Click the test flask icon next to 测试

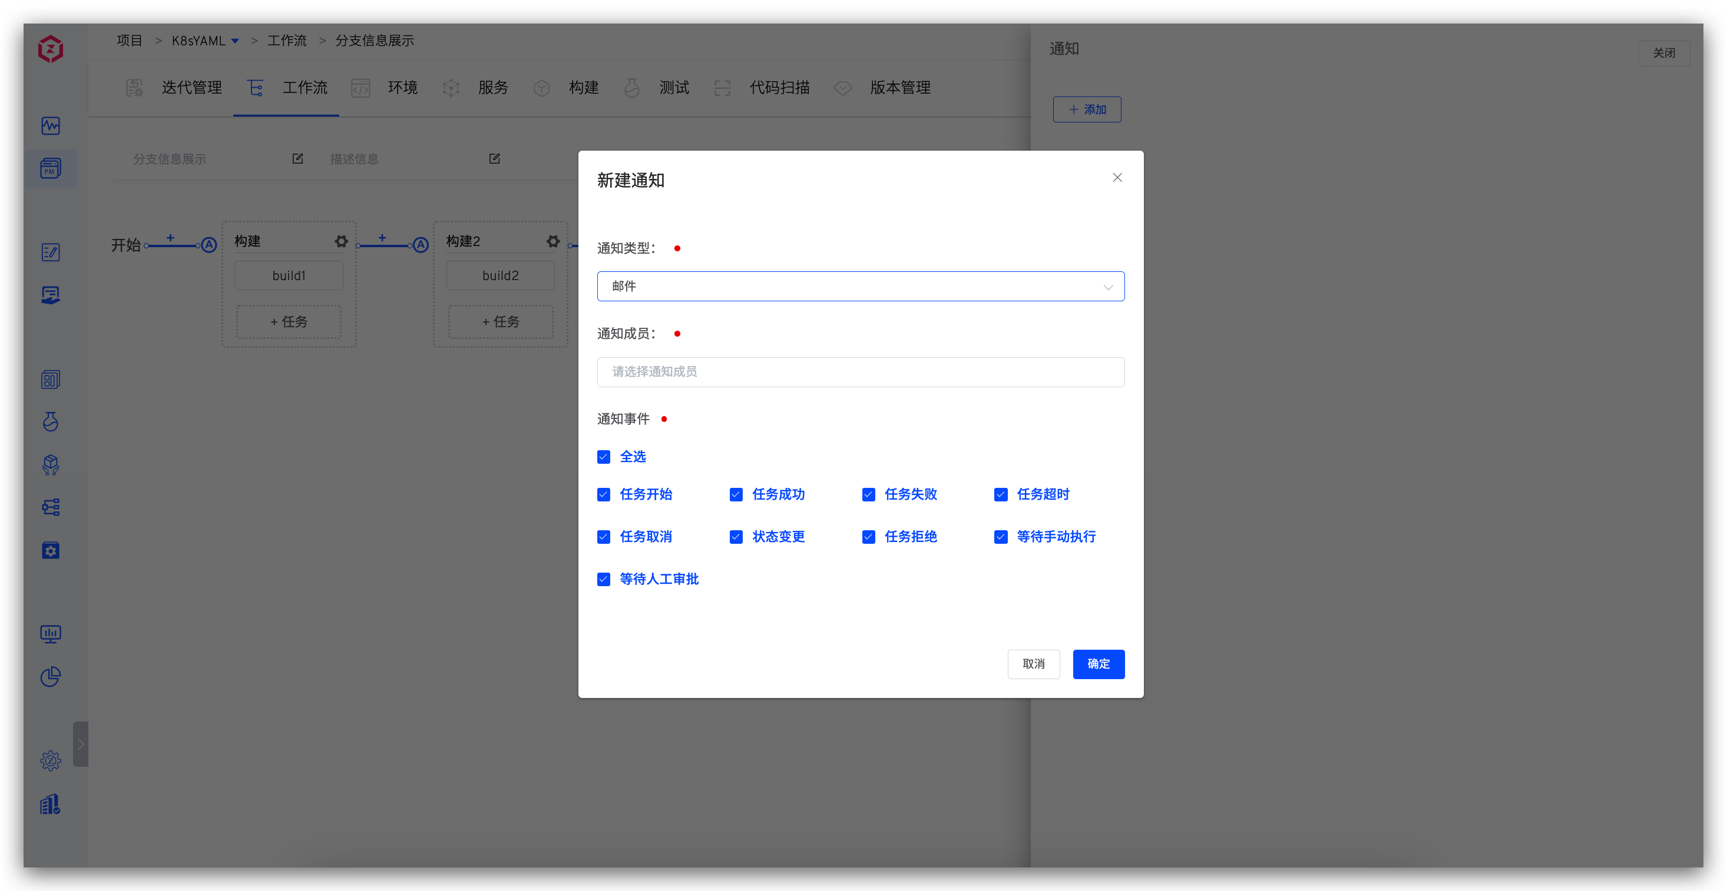(631, 88)
